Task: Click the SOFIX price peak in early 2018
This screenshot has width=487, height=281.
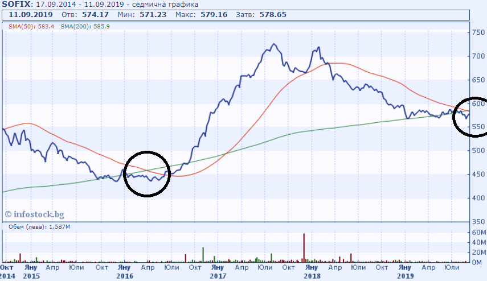Action: 318,47
